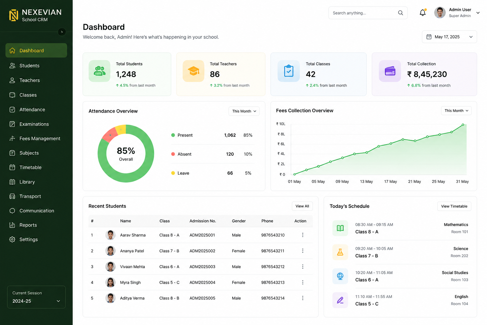
Task: Open Fees Management in sidebar
Action: coord(36,138)
